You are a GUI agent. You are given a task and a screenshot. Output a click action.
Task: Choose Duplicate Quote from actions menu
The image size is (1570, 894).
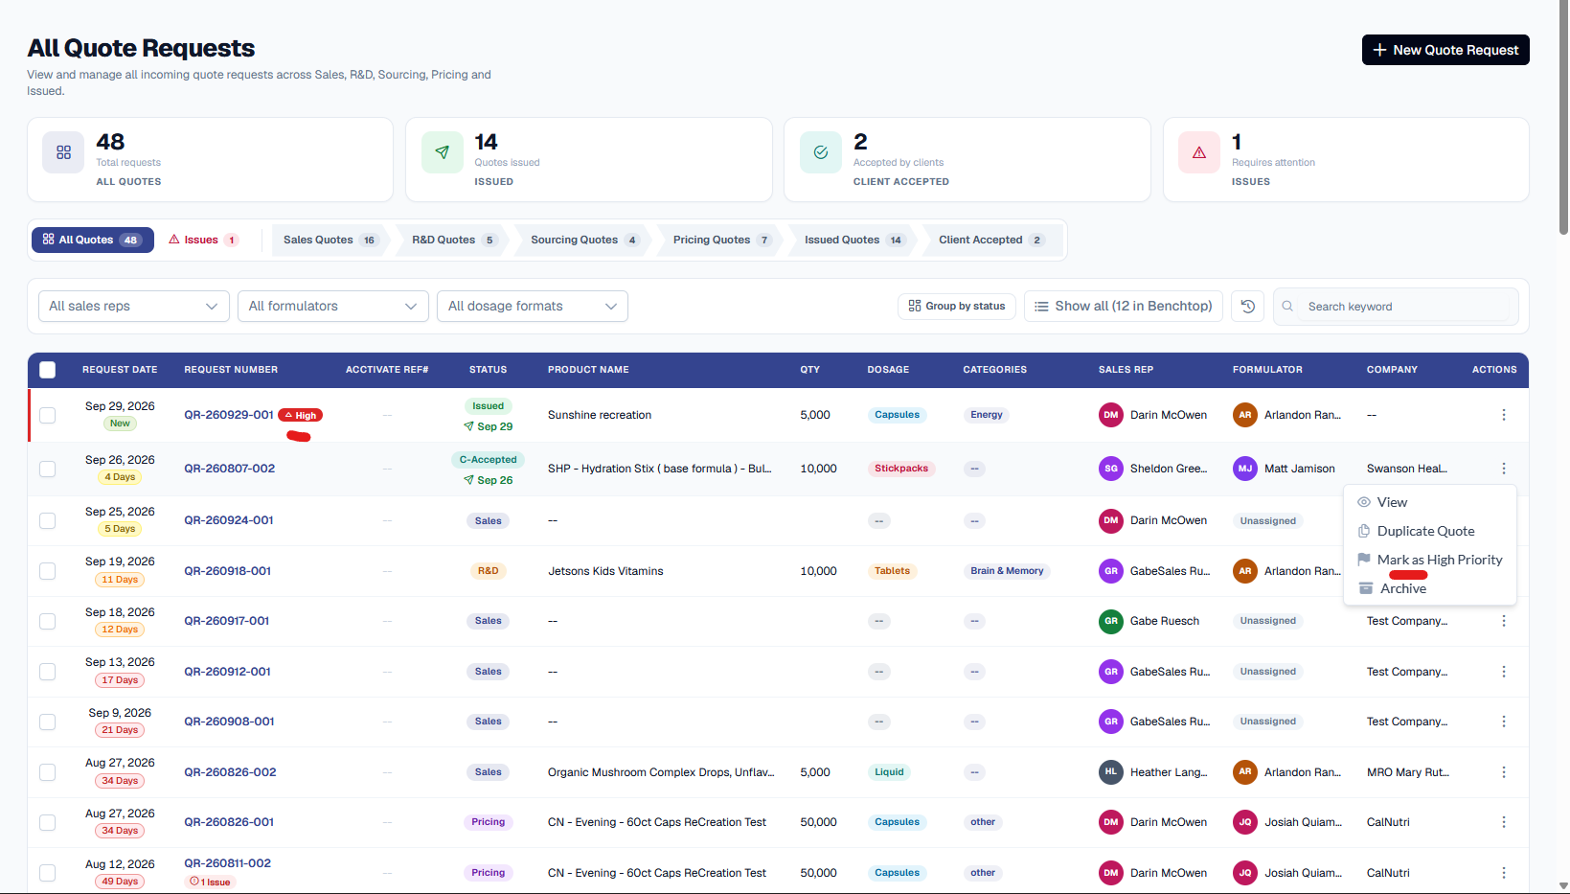pyautogui.click(x=1430, y=531)
